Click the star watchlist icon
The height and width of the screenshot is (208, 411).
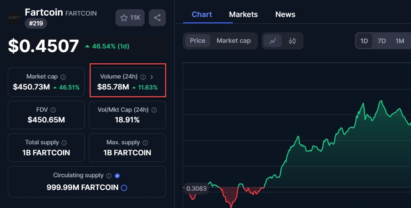(x=124, y=18)
